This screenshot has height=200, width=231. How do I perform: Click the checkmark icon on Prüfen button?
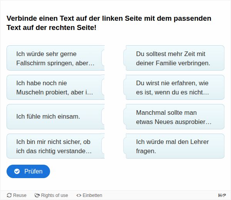pos(17,172)
